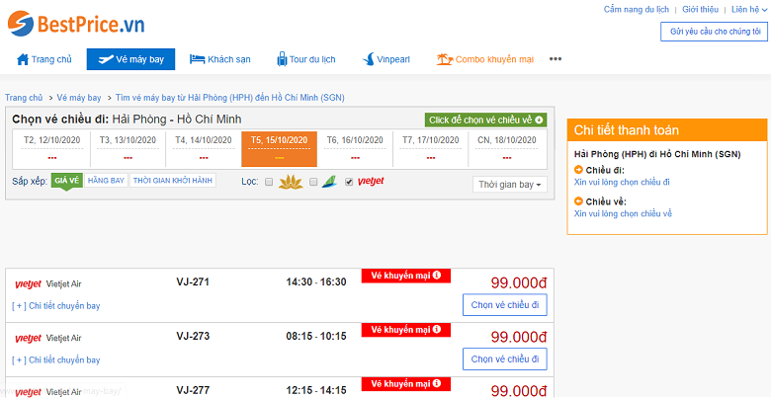This screenshot has width=771, height=398.
Task: Click the BestPrice.vn logo
Action: 76,24
